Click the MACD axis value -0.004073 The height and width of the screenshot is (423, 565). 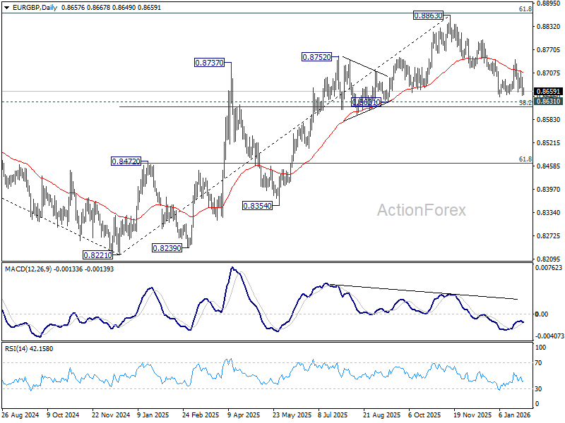[x=549, y=336]
